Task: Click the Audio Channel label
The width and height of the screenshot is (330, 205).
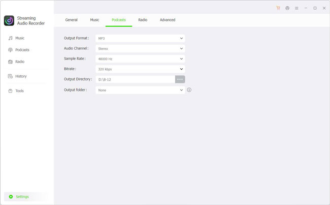Action: click(76, 48)
